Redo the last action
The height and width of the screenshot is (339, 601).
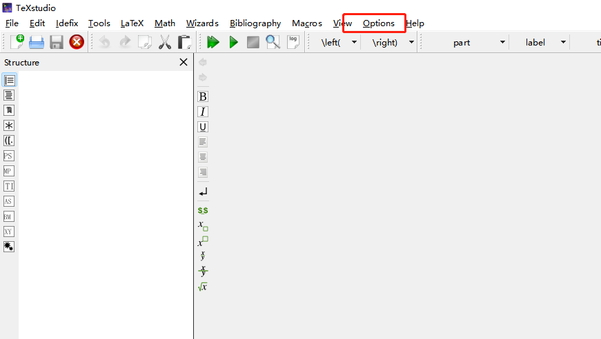[125, 42]
